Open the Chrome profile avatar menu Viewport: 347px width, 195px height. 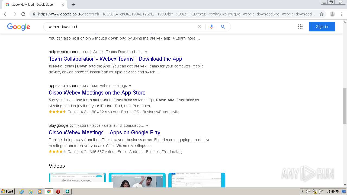(x=332, y=14)
